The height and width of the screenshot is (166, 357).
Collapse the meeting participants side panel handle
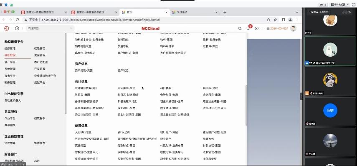click(301, 96)
